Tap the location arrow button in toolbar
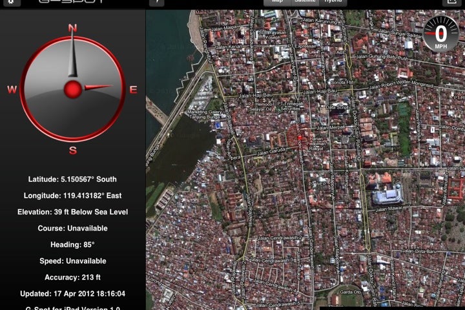 [157, 3]
